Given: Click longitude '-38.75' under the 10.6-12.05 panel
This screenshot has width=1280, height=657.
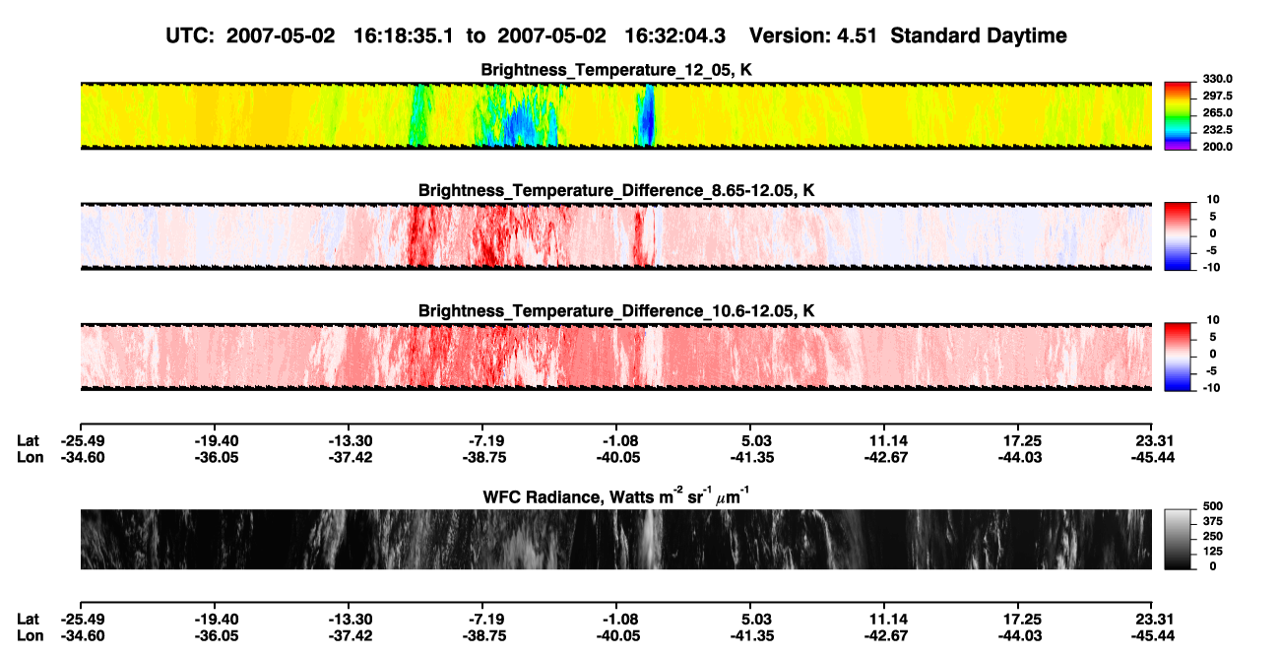Looking at the screenshot, I should (486, 457).
